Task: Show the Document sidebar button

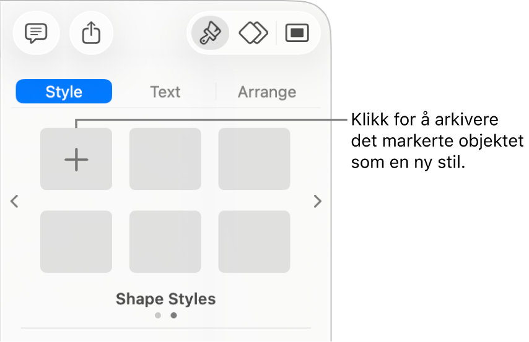Action: click(297, 33)
